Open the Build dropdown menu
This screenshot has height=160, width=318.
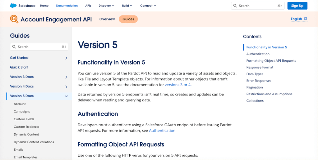pos(127,6)
